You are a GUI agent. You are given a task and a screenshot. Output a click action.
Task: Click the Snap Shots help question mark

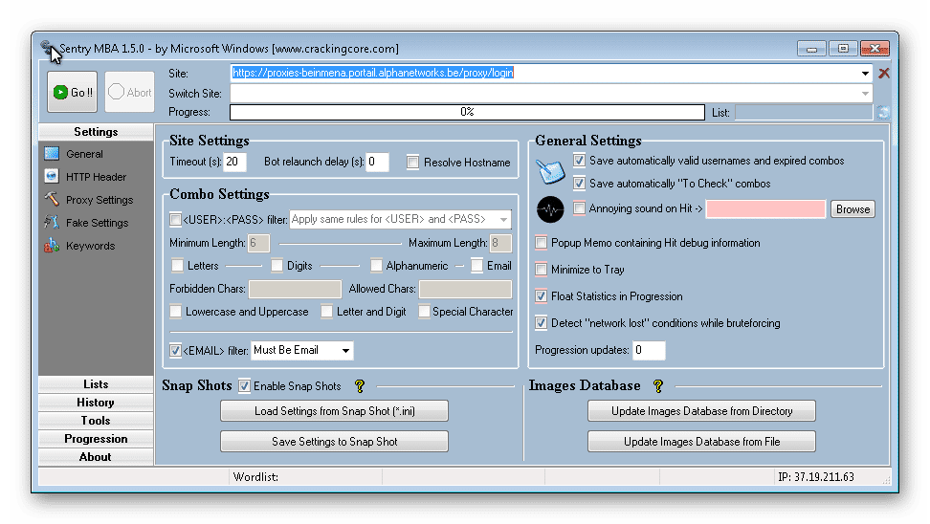point(360,386)
